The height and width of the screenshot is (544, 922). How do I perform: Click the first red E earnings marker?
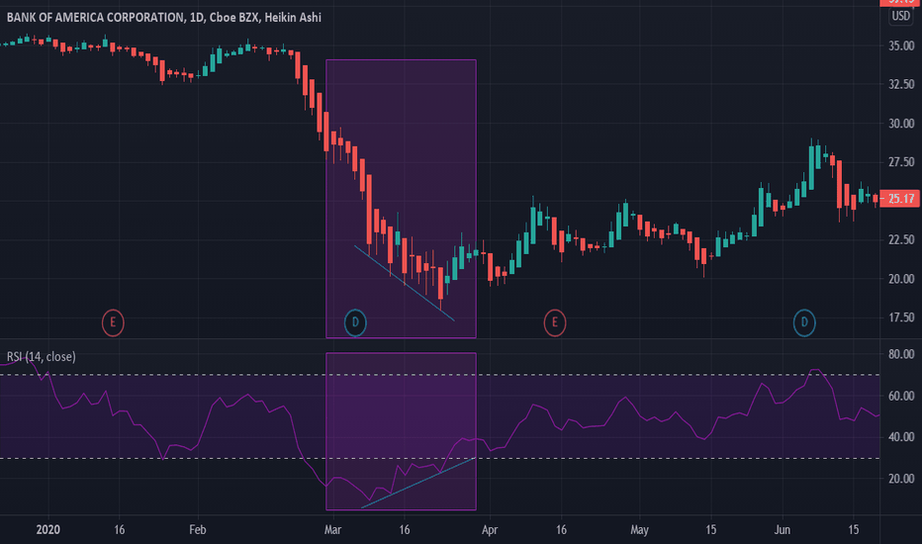tap(113, 322)
